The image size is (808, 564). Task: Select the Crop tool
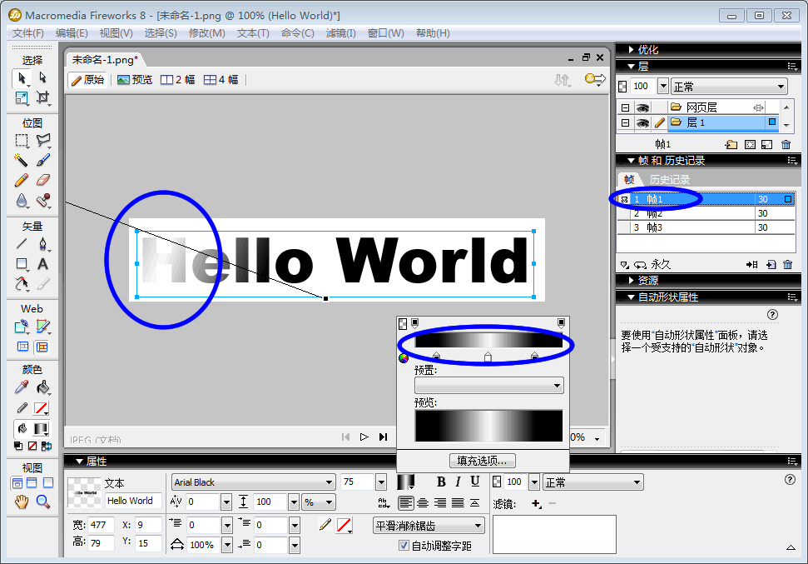pos(43,97)
